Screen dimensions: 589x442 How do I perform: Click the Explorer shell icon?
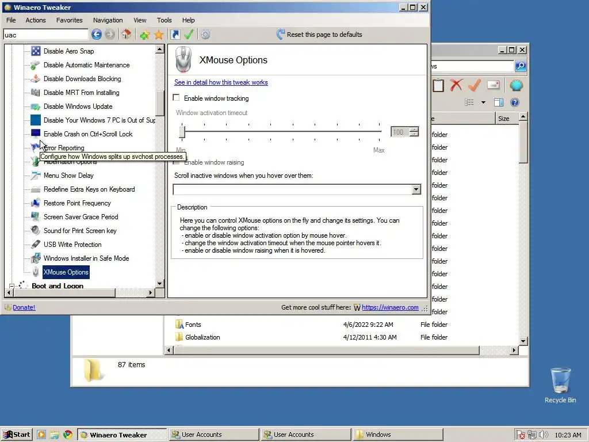click(517, 85)
